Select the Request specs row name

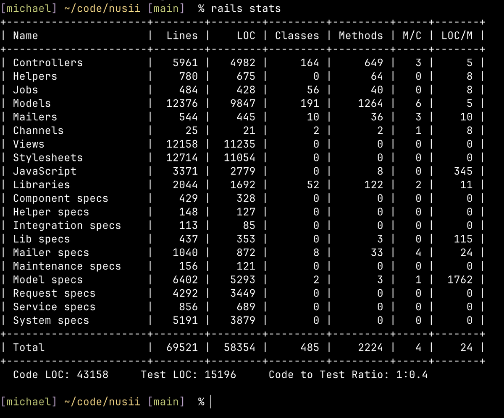click(54, 293)
